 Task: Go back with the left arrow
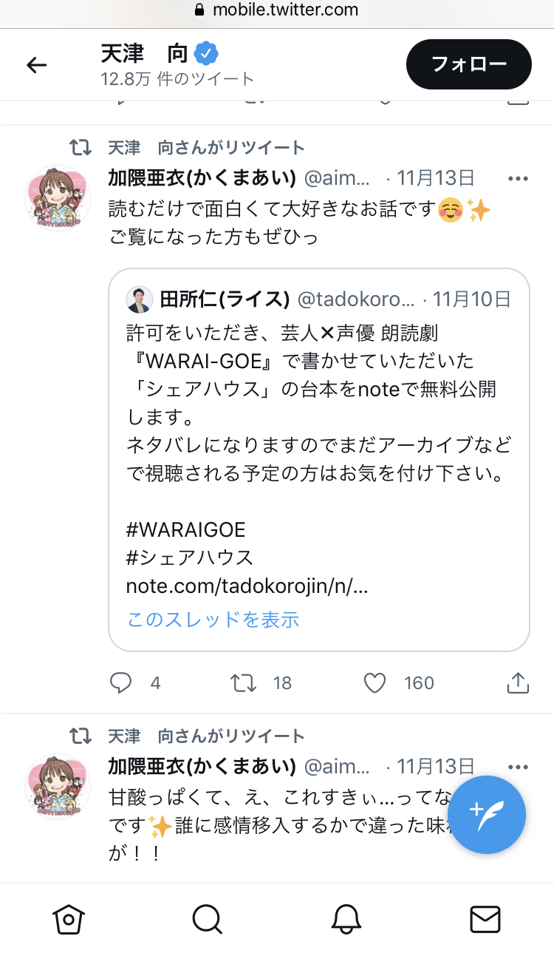36,65
